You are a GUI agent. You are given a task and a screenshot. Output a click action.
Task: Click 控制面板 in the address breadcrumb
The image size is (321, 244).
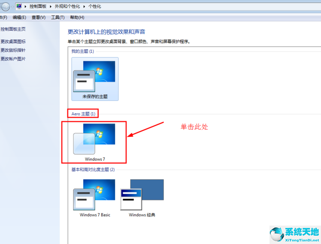38,6
